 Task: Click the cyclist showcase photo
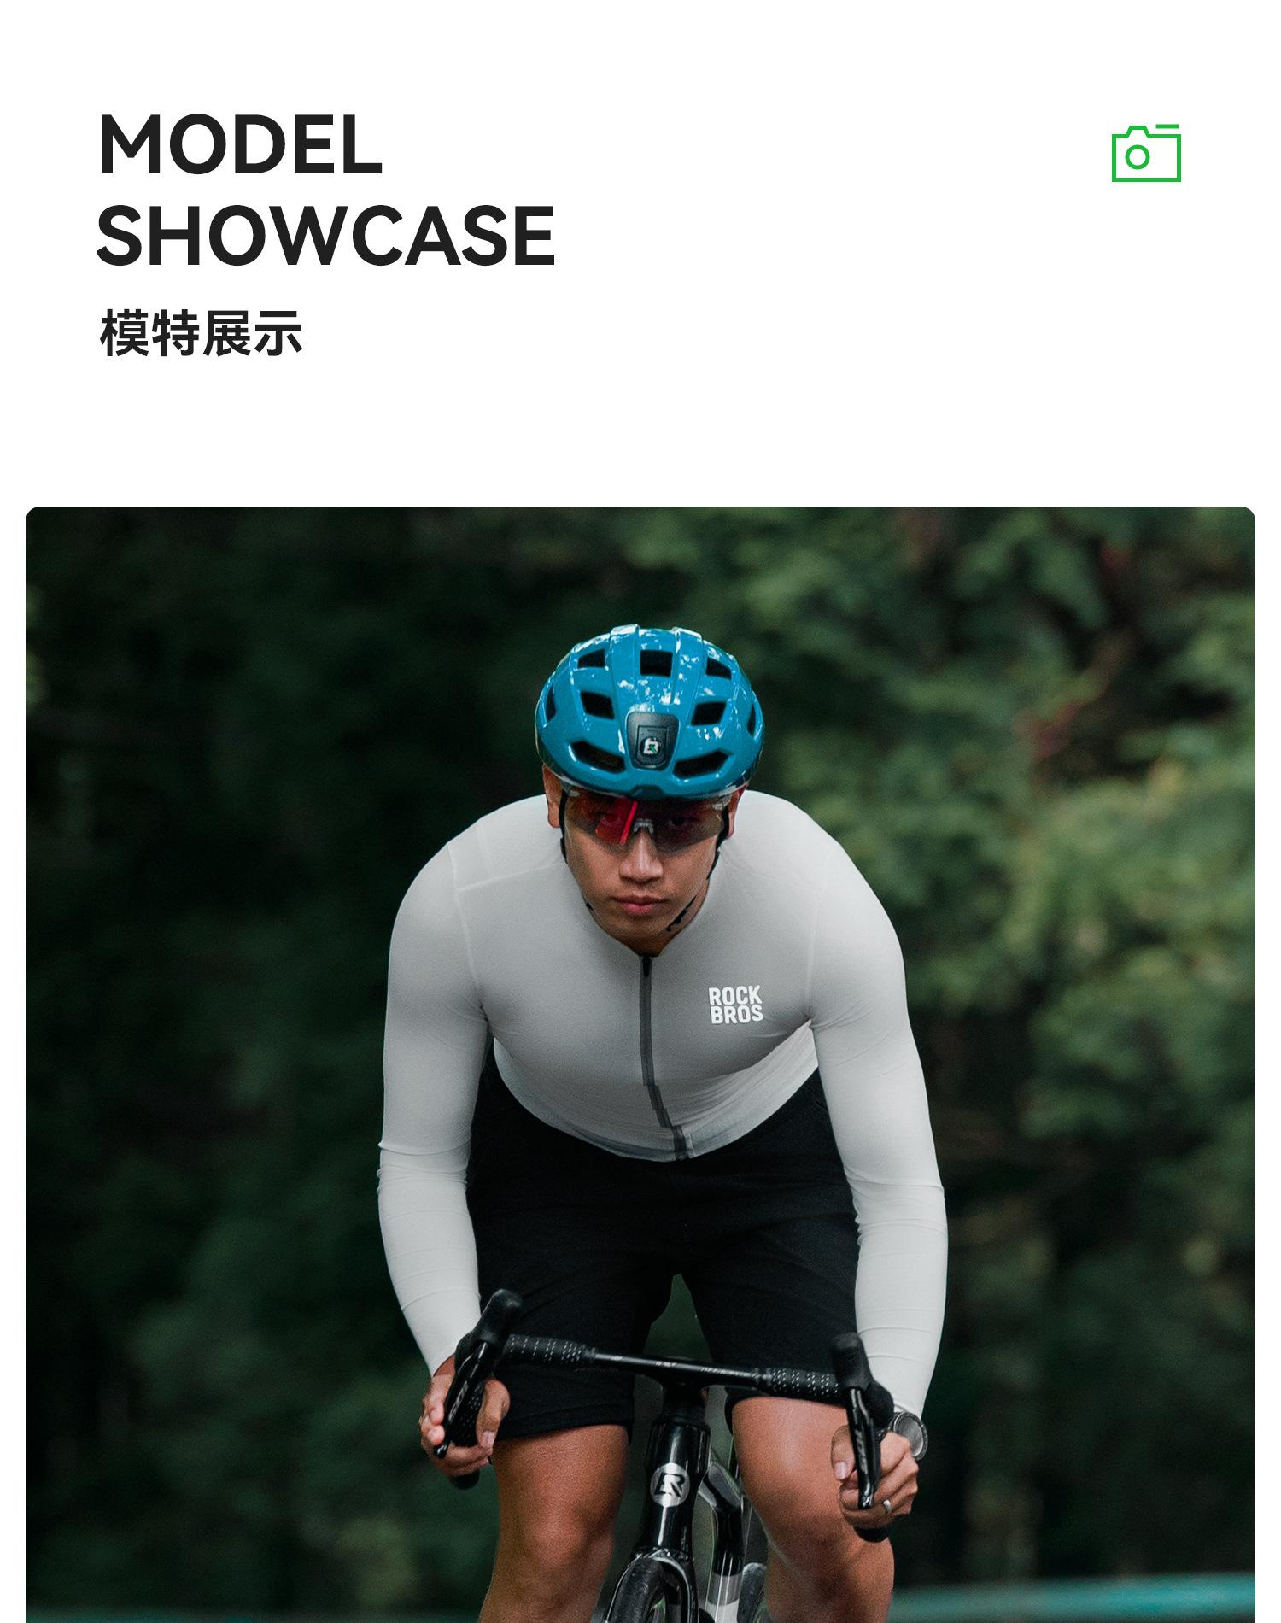[x=640, y=1064]
